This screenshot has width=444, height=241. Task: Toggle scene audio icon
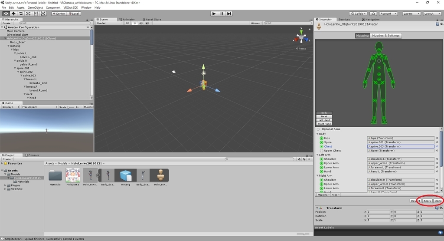(x=141, y=23)
